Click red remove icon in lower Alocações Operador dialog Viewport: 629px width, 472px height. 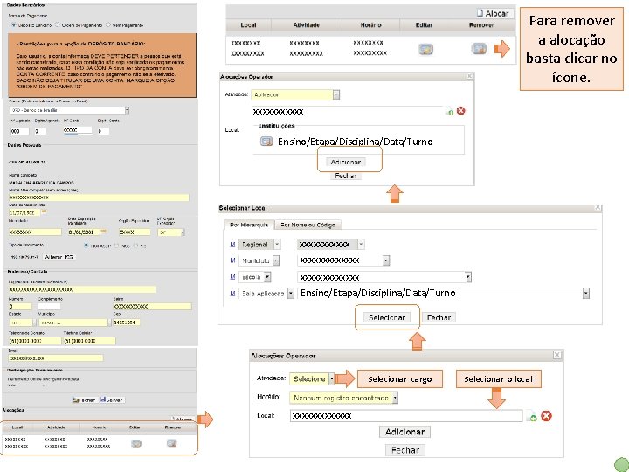point(546,416)
